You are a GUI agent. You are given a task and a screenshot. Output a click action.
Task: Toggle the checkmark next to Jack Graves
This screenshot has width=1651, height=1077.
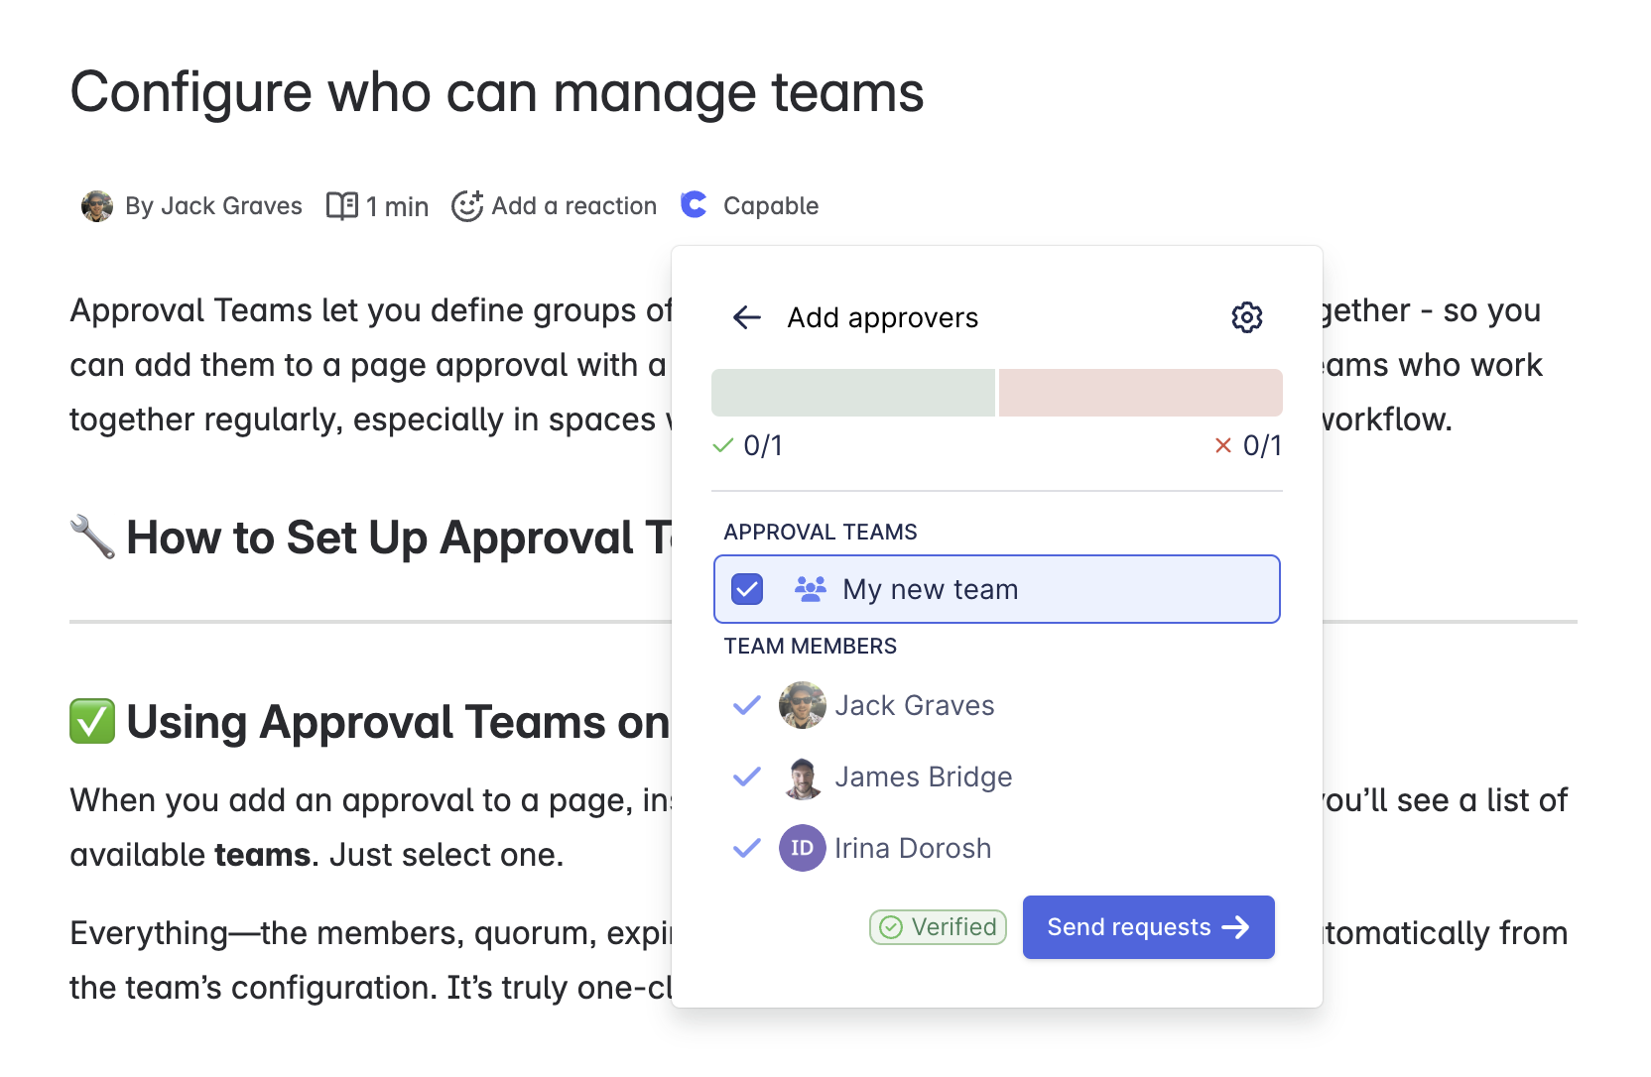click(x=746, y=705)
